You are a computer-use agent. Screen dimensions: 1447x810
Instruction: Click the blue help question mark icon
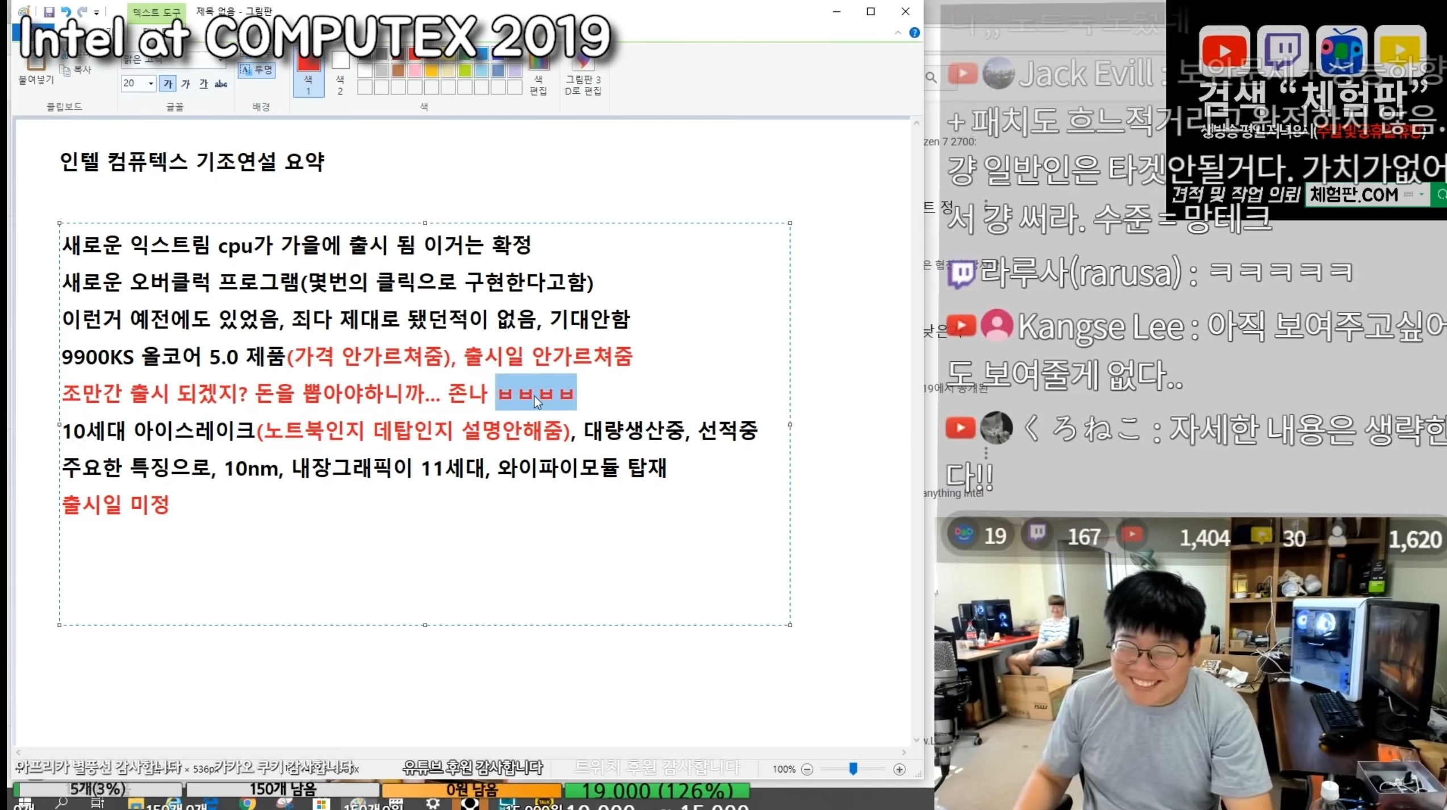(x=914, y=33)
